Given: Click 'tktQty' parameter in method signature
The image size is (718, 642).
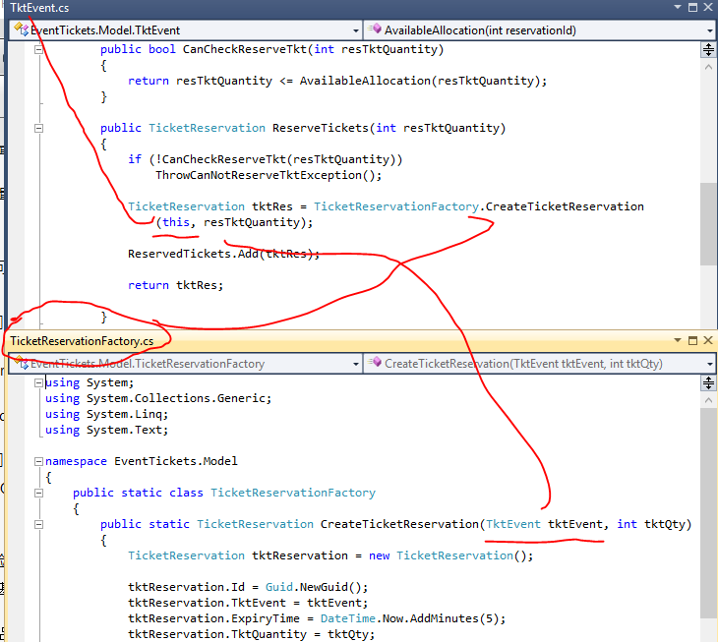Looking at the screenshot, I should coord(665,524).
